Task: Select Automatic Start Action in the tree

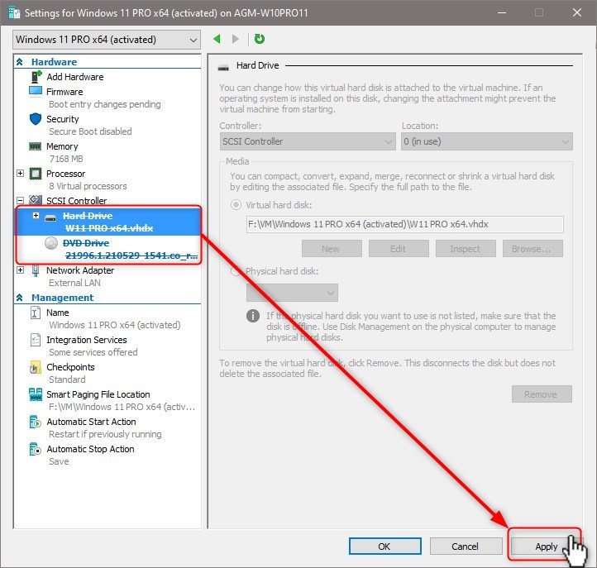Action: (x=92, y=422)
